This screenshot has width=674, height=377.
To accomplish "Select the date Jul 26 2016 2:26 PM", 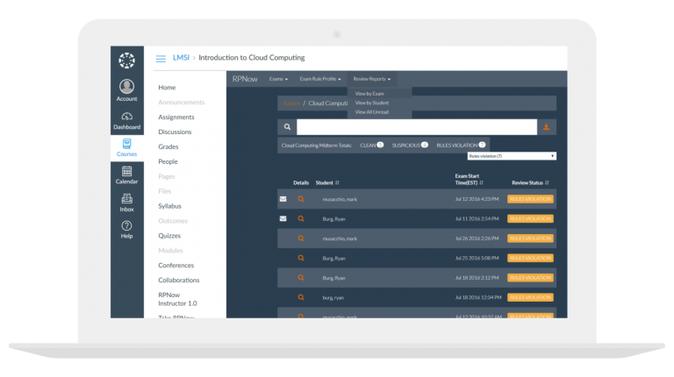I will (477, 238).
